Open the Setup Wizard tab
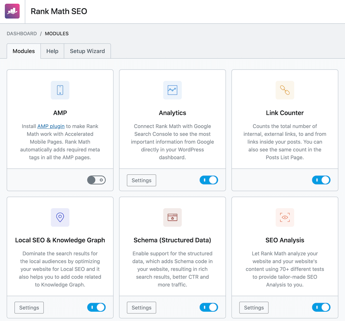This screenshot has width=345, height=321. (x=87, y=51)
